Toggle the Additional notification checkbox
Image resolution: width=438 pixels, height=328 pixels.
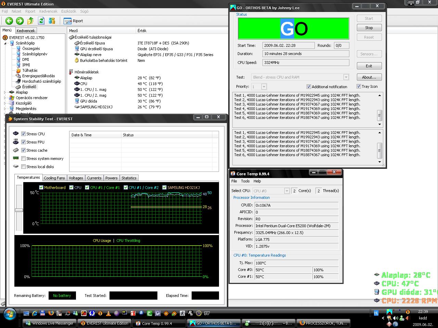tap(309, 87)
